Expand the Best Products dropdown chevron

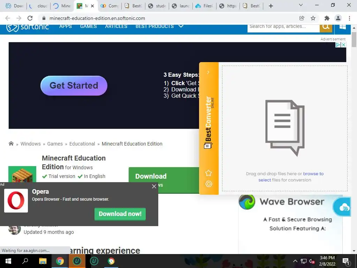coord(181,26)
